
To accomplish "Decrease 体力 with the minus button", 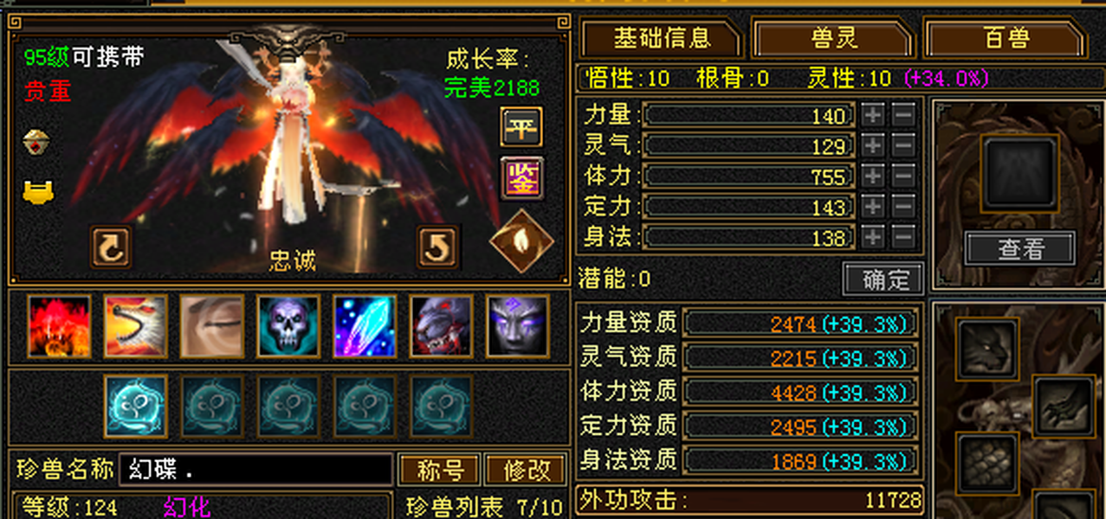I will point(902,176).
